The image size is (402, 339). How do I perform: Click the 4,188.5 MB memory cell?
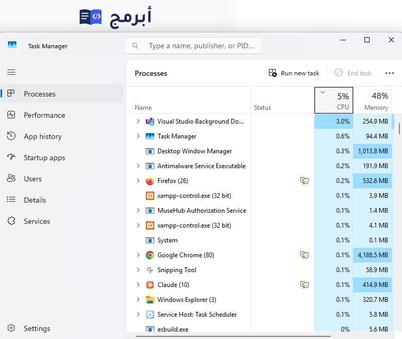[x=372, y=255]
